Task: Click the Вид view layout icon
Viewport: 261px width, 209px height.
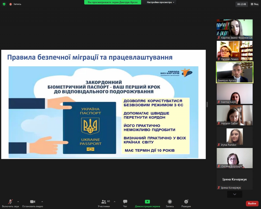Action: point(254,4)
